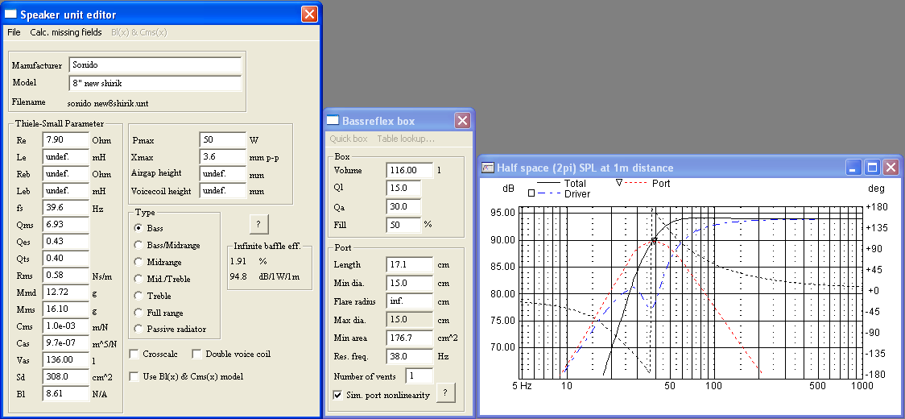This screenshot has width=905, height=419.
Task: Toggle Sim. port nonlinearity checkbox
Action: pyautogui.click(x=338, y=396)
